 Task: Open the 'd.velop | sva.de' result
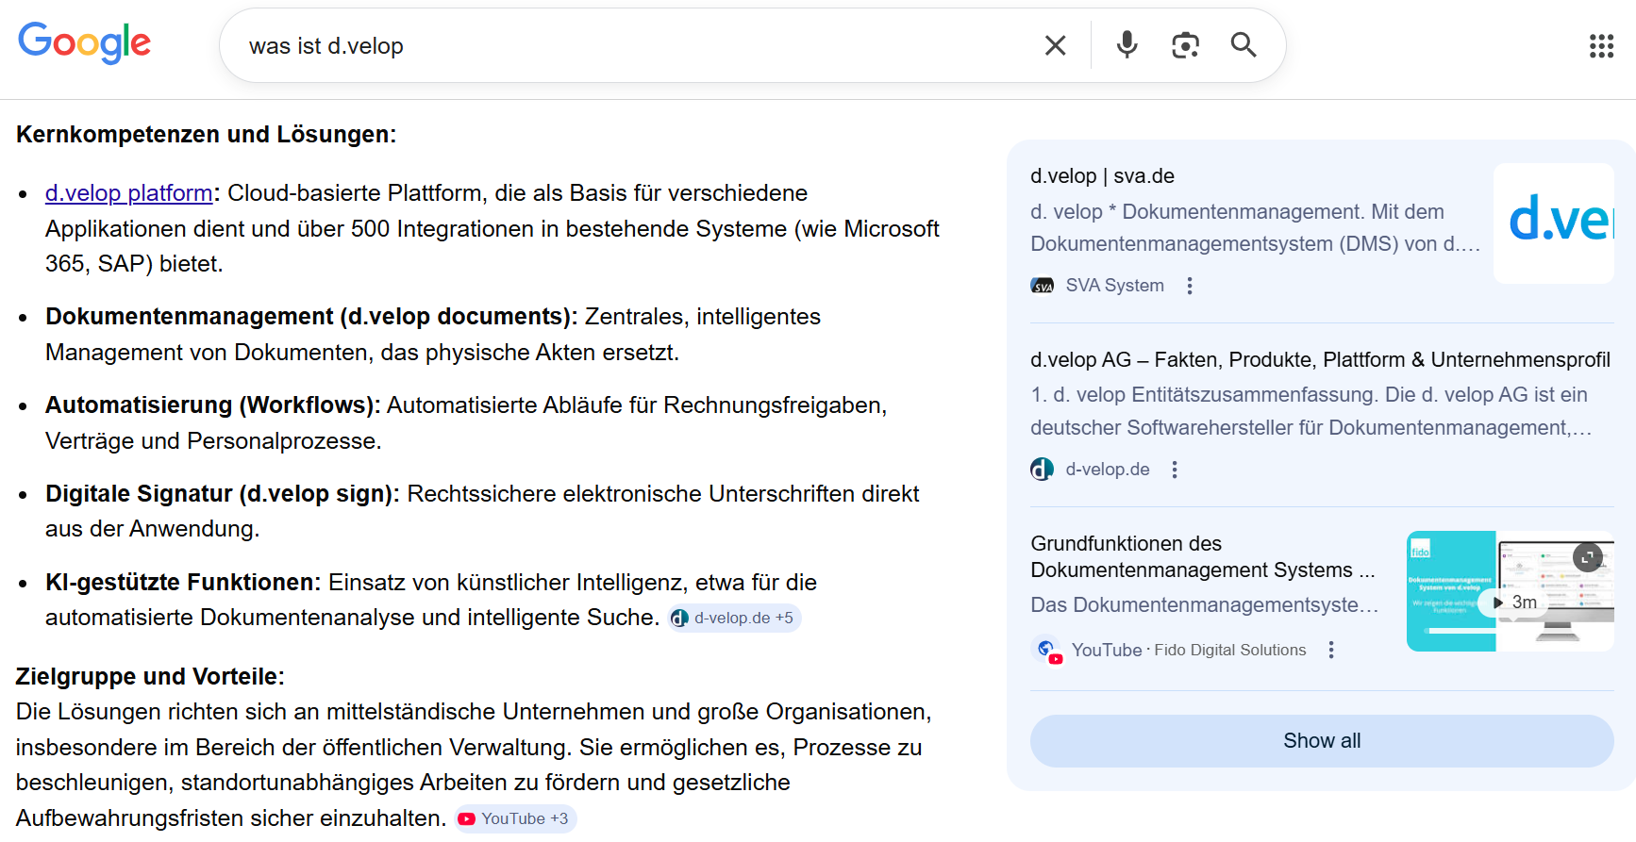1102,176
